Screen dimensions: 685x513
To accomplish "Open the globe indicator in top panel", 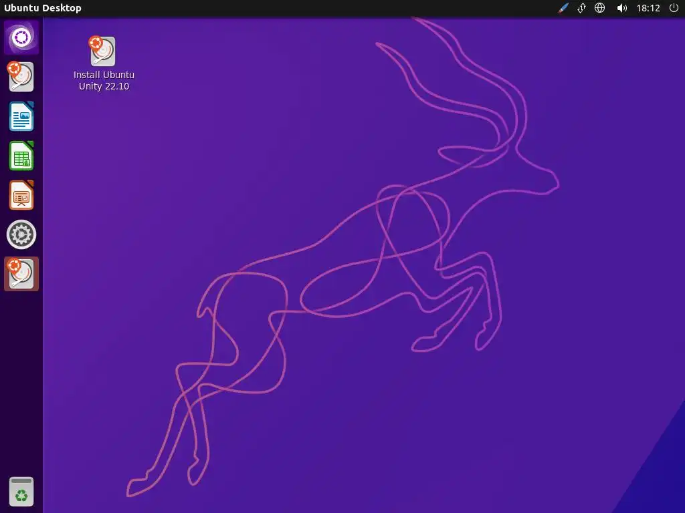I will click(x=600, y=8).
